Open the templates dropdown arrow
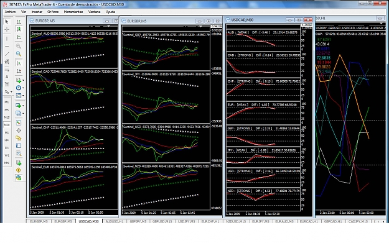Screen dimensions: 389x243 point(23,95)
